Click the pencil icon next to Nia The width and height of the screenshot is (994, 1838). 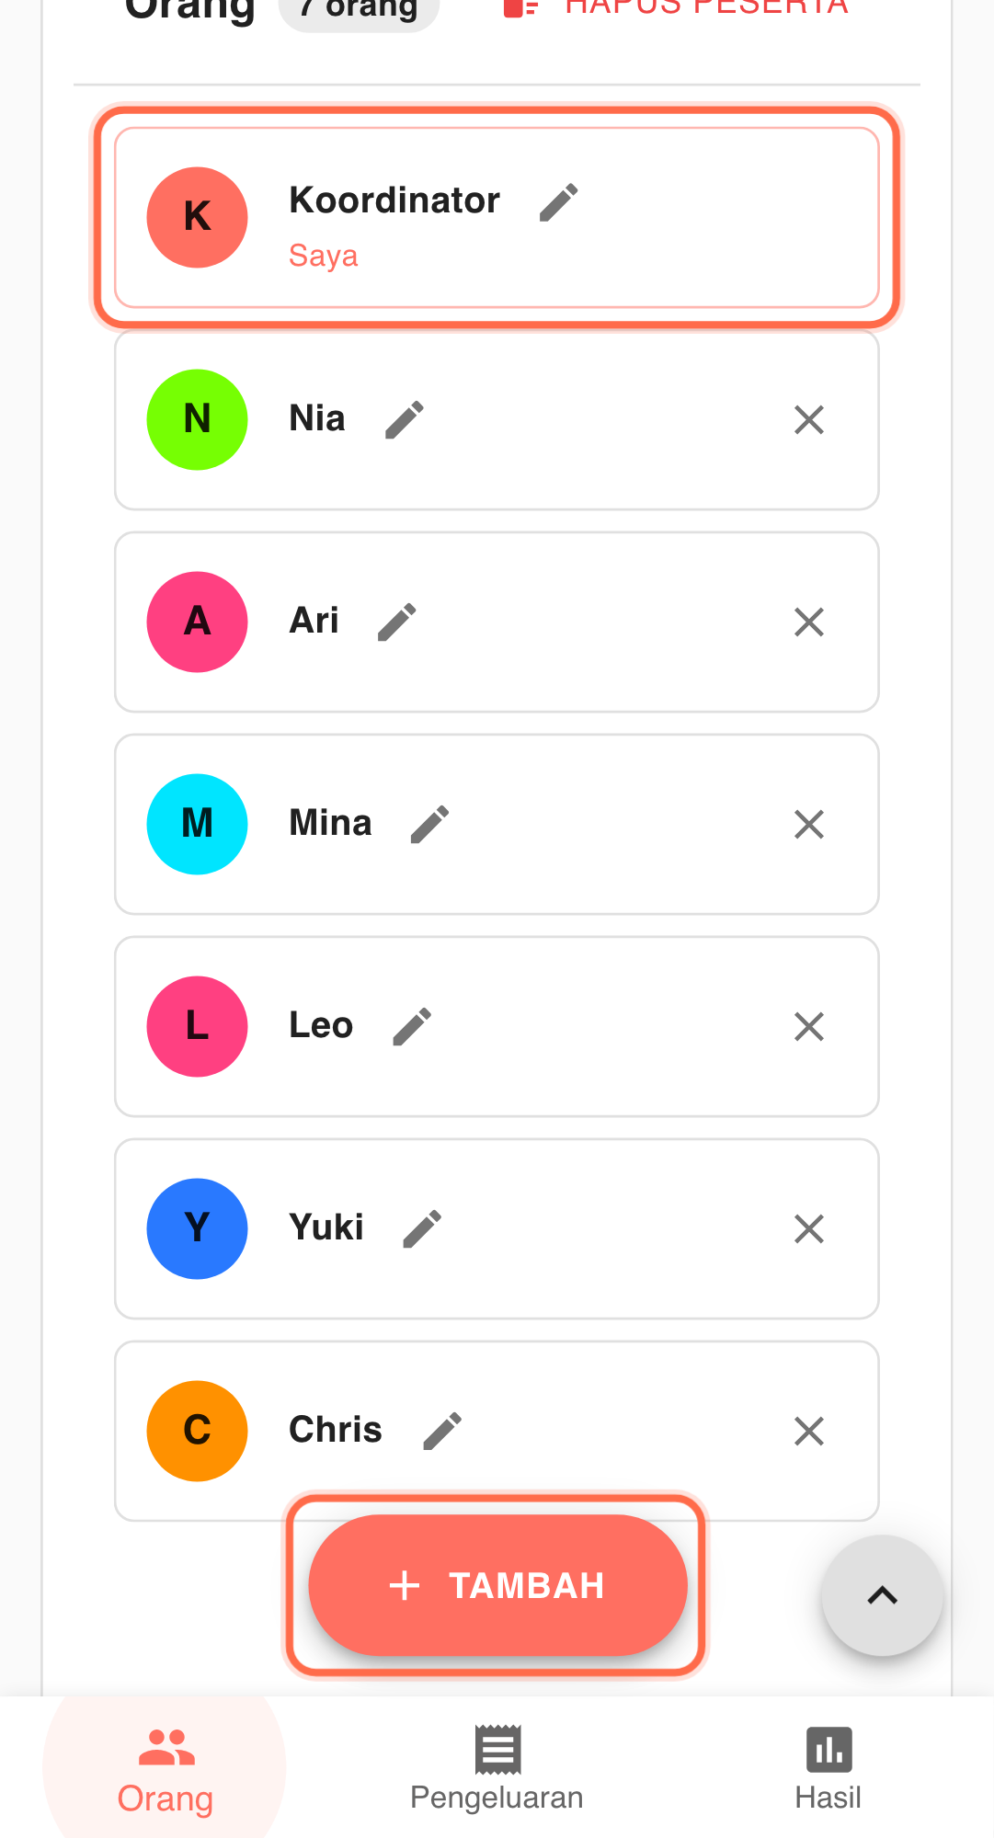point(405,420)
